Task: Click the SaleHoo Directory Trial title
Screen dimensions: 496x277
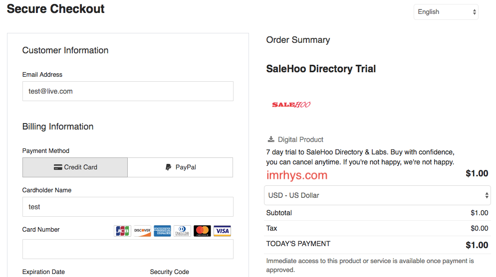Action: pos(321,69)
